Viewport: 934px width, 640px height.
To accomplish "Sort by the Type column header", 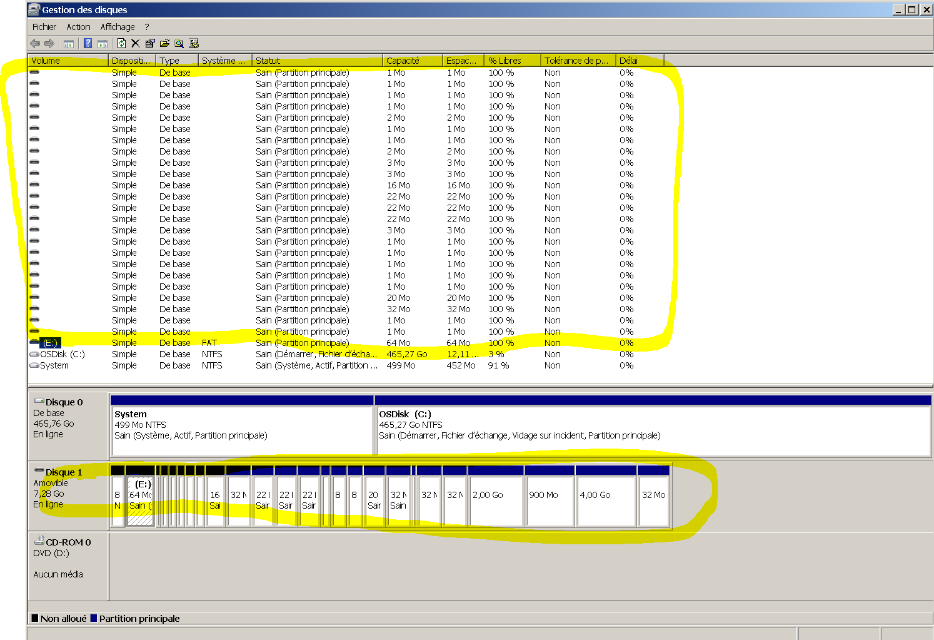I will pyautogui.click(x=177, y=61).
